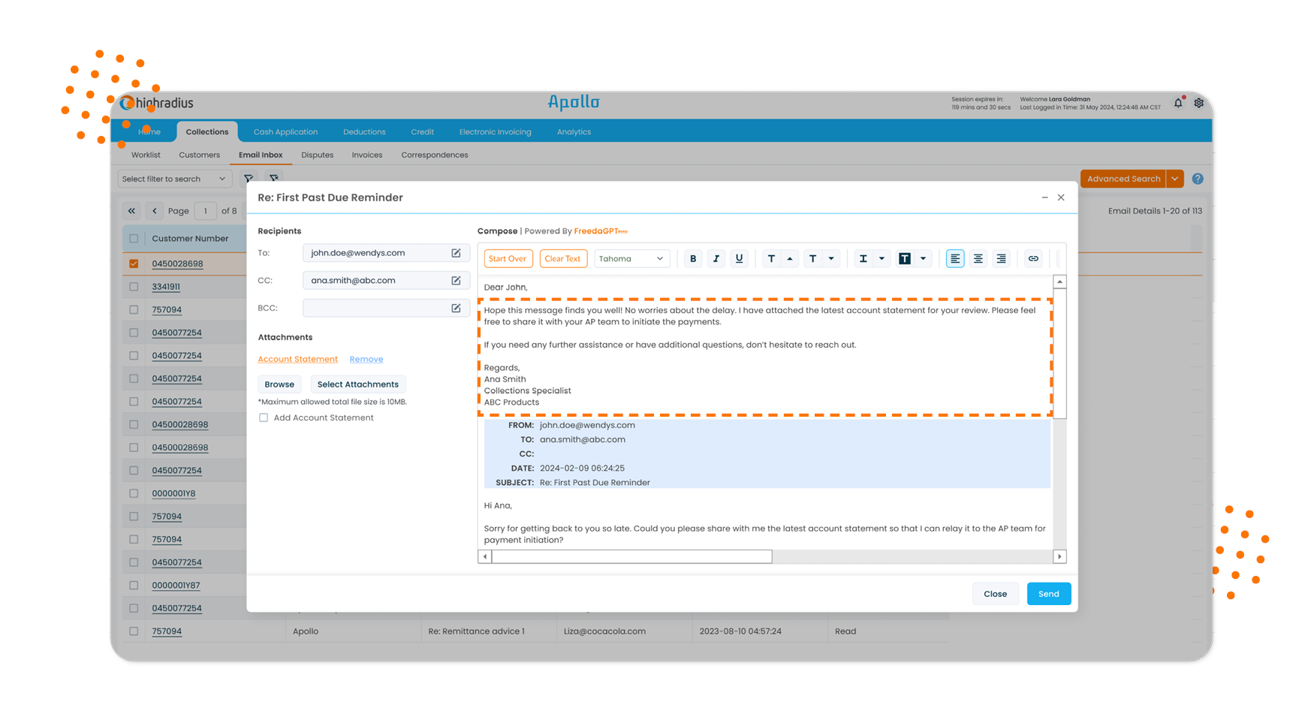The image size is (1314, 720).
Task: Underline the selected email text
Action: pyautogui.click(x=739, y=258)
